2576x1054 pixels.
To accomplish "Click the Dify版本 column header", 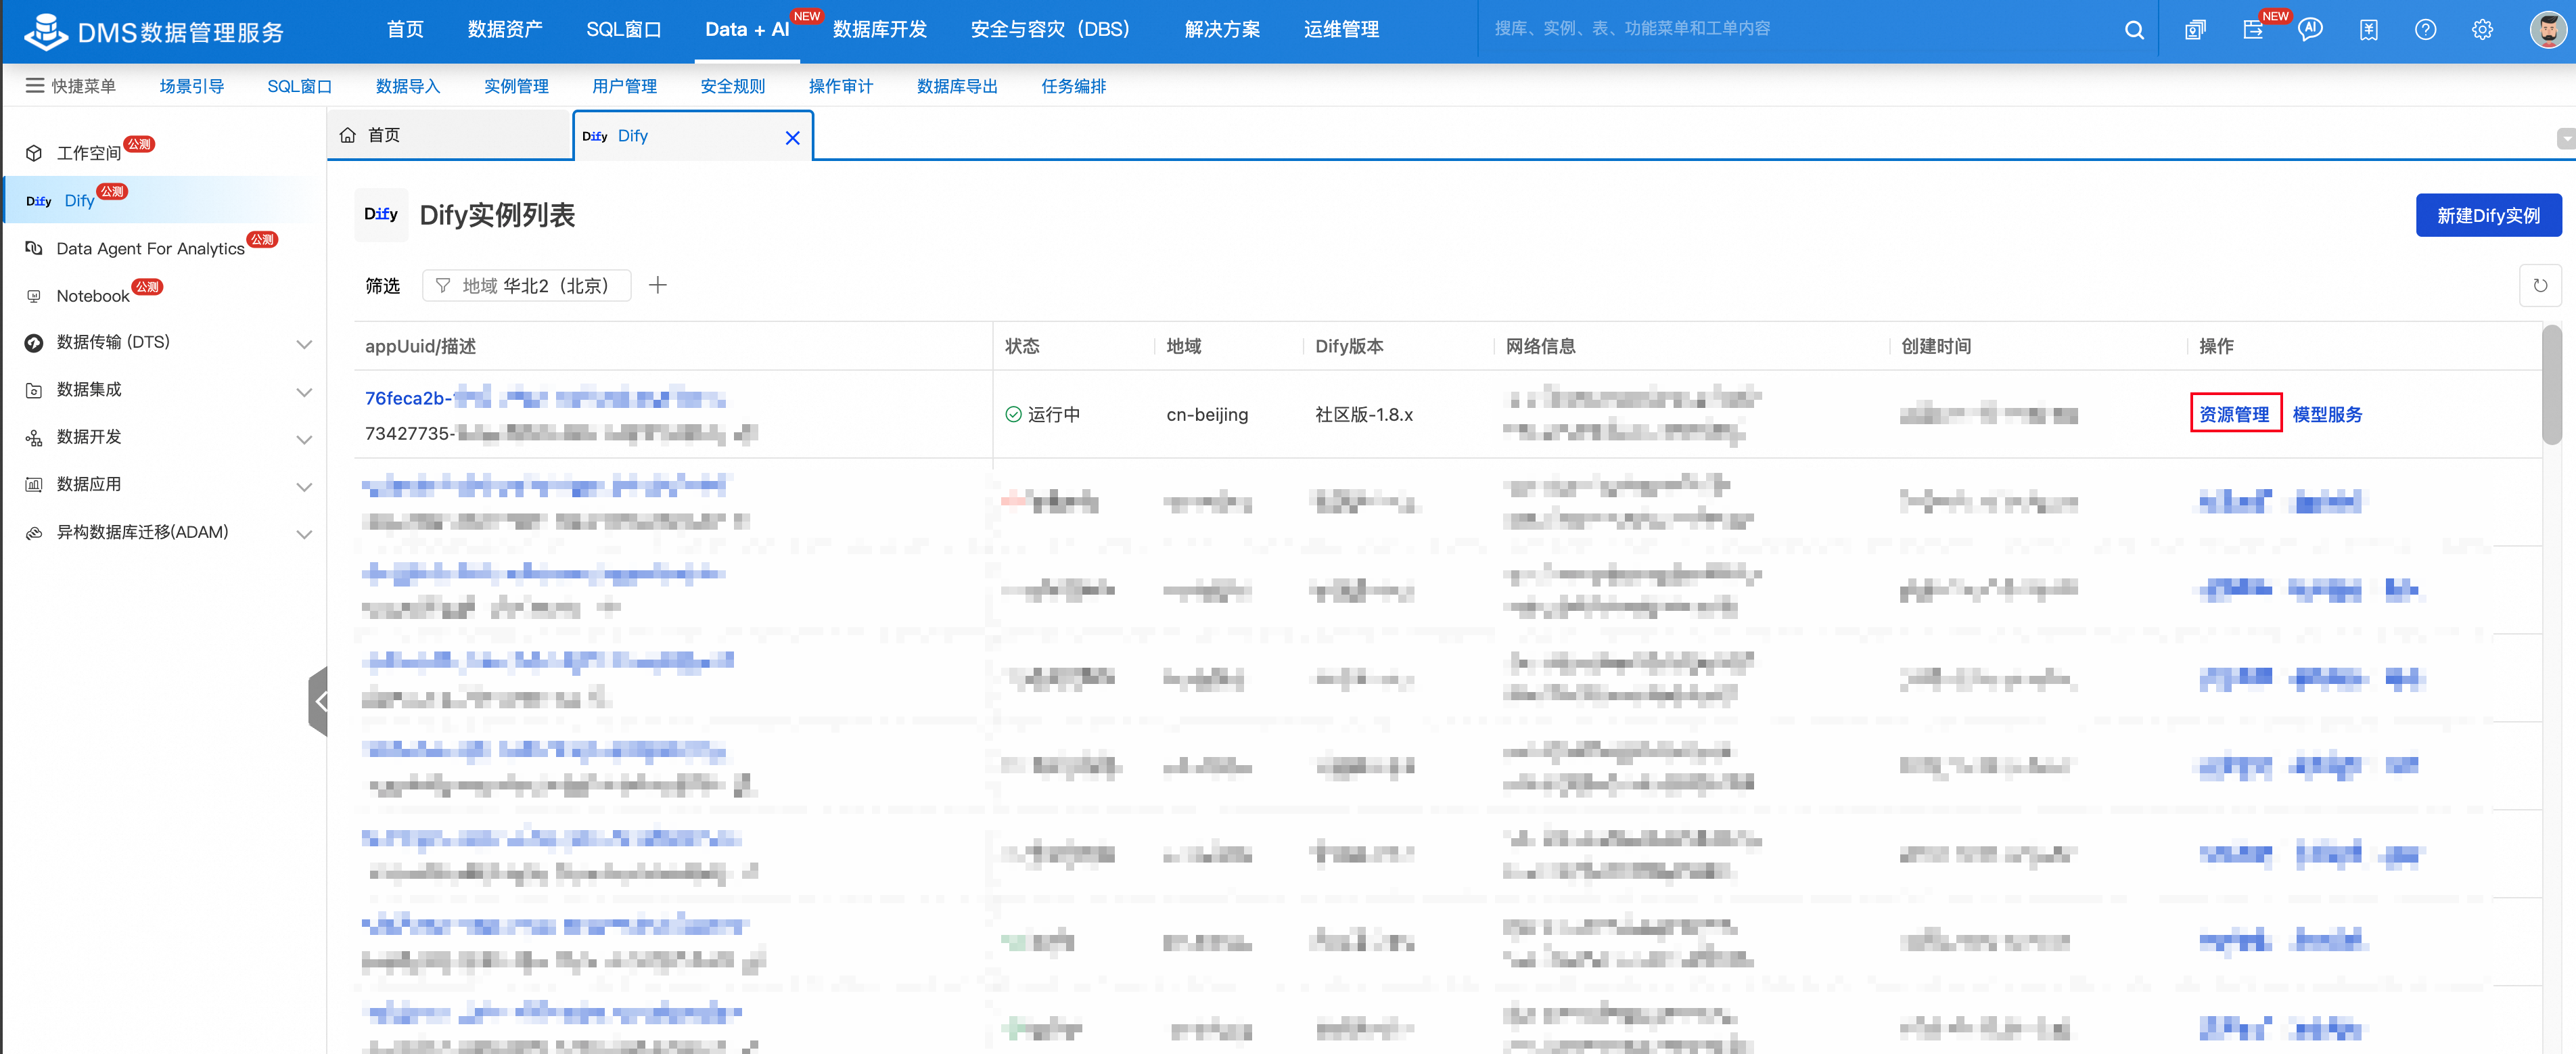I will coord(1349,346).
